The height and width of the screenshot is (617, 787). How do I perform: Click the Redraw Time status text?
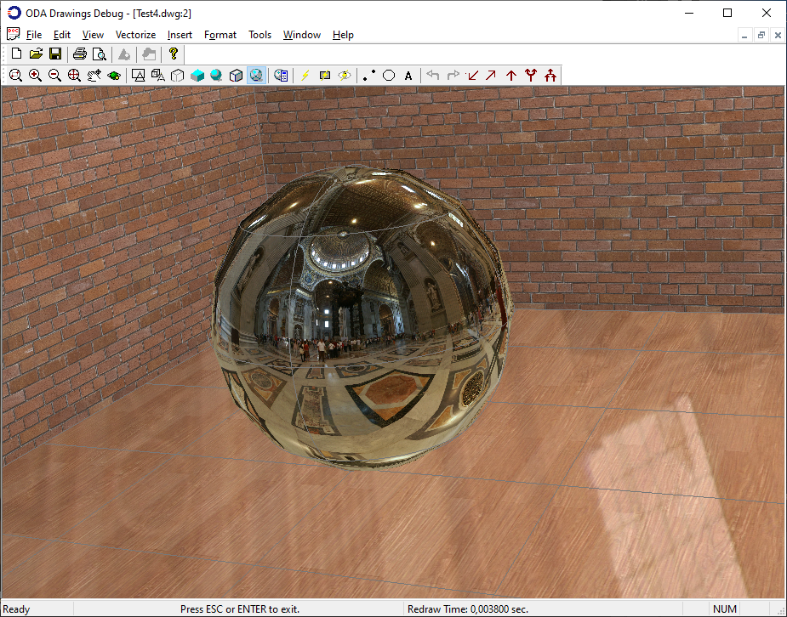(468, 609)
